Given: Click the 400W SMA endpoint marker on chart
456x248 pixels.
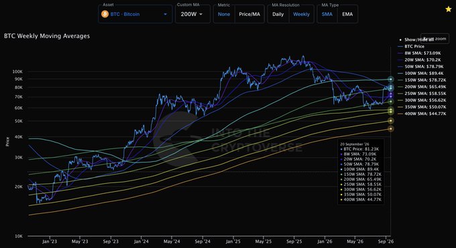Looking at the screenshot, I should (x=390, y=129).
